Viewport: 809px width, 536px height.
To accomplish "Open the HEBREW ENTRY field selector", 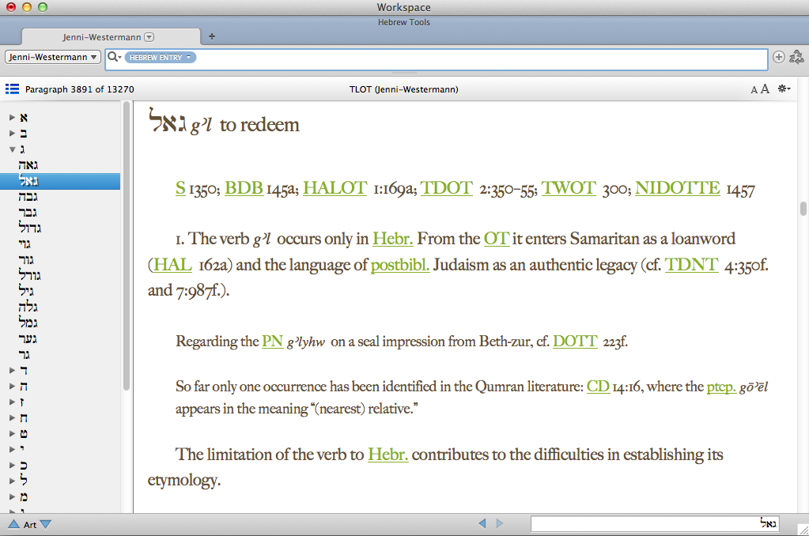I will pyautogui.click(x=161, y=58).
